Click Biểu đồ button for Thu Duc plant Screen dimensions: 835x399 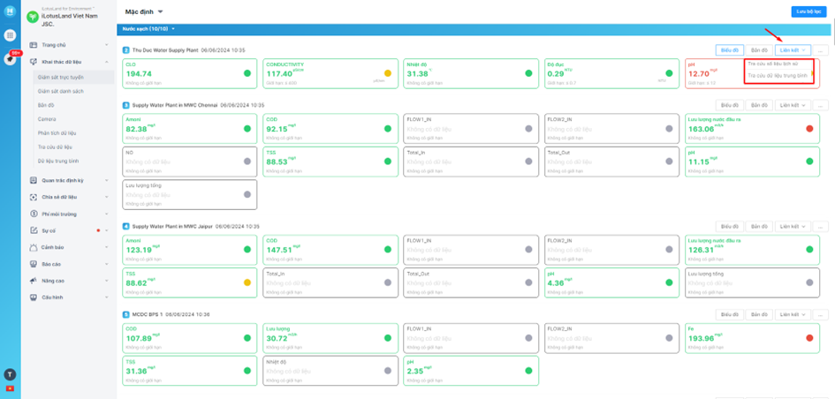pyautogui.click(x=729, y=50)
